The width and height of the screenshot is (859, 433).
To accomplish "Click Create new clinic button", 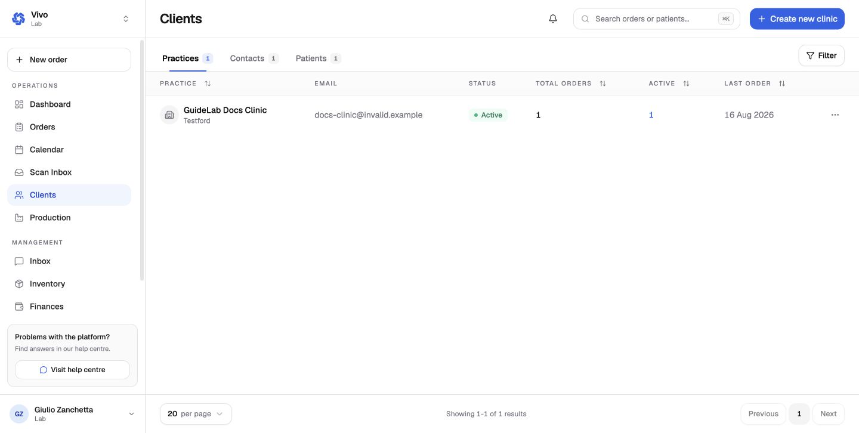I will (797, 19).
